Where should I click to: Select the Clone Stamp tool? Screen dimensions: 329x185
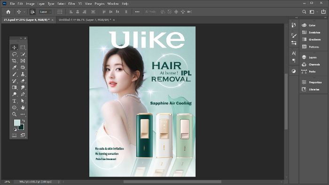point(23,74)
